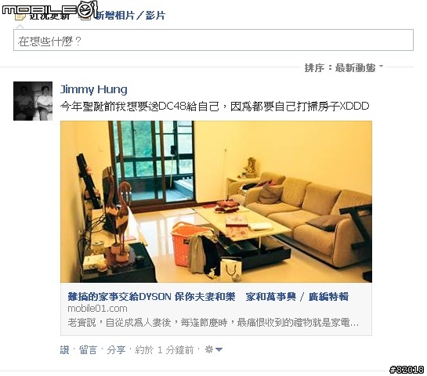Click the add photo/video icon

click(x=85, y=17)
